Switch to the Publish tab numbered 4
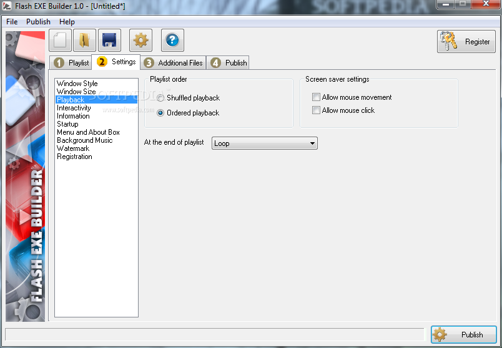502x348 pixels. coord(228,63)
